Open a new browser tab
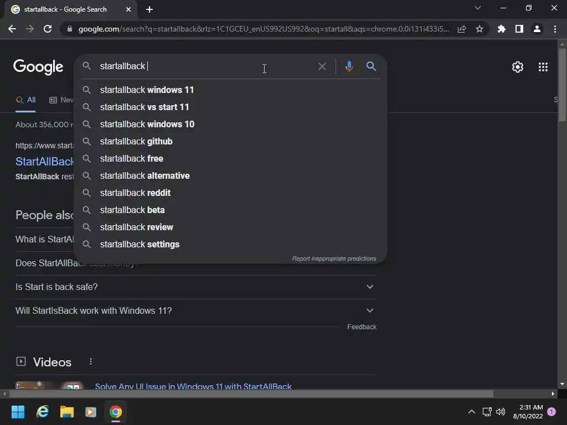Screen dimensions: 567x425 [150, 9]
